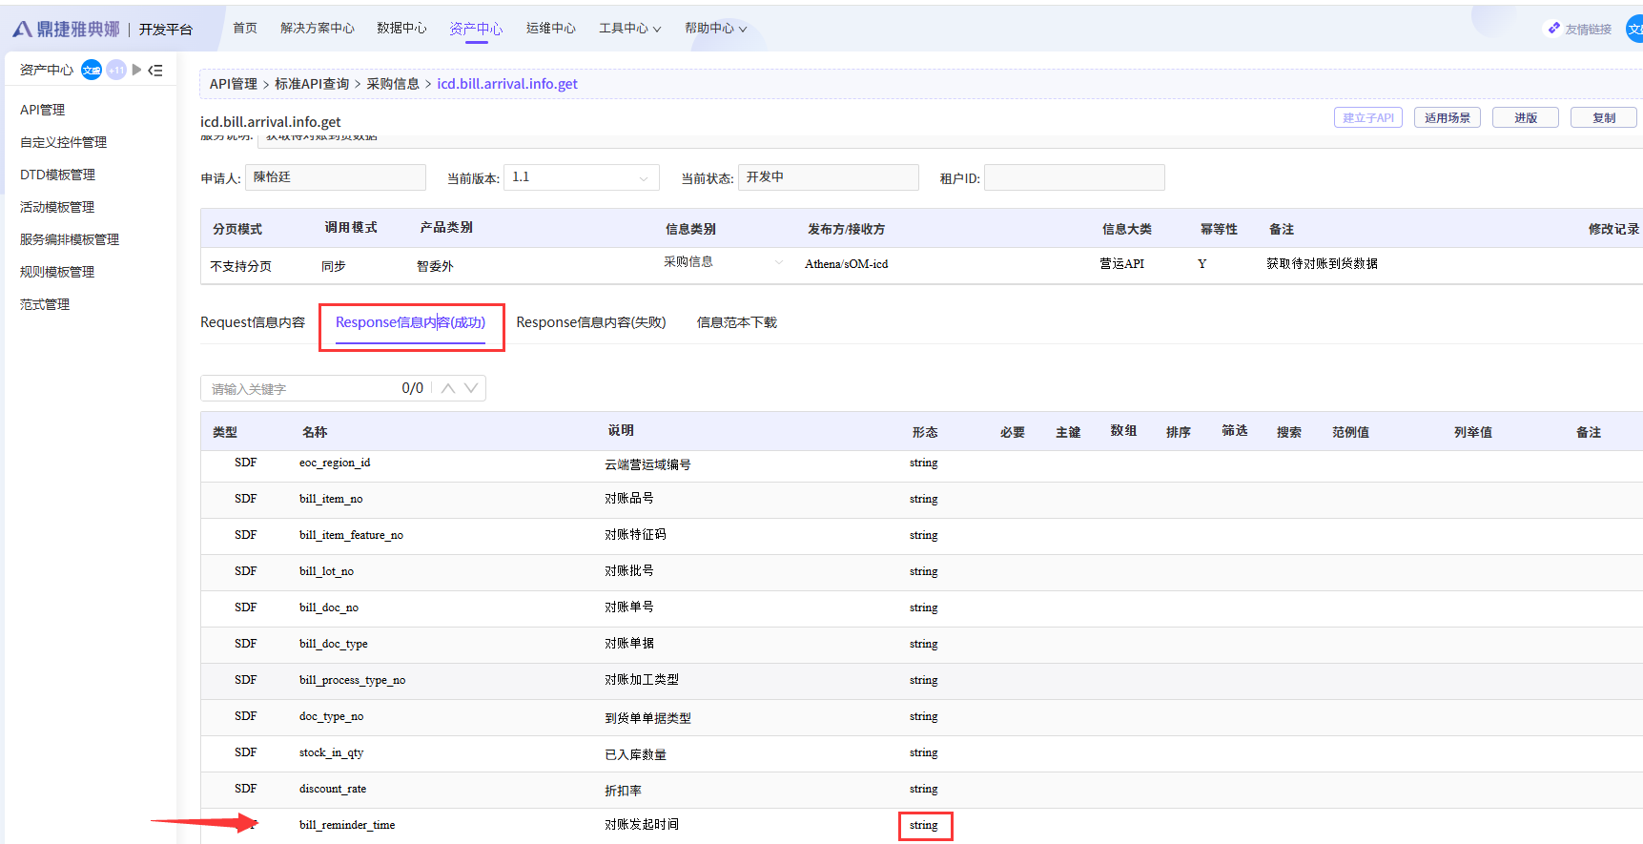Click the Athena/sOM-icd publisher cell
This screenshot has height=844, width=1643.
click(846, 264)
